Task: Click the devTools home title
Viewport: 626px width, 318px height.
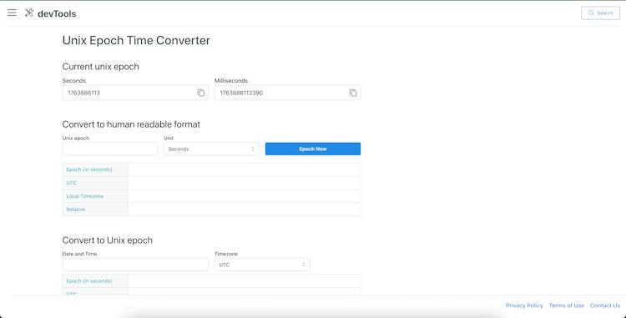Action: pyautogui.click(x=57, y=13)
